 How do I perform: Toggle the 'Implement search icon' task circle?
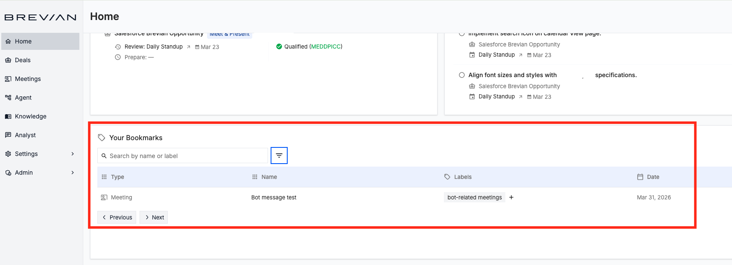(462, 34)
